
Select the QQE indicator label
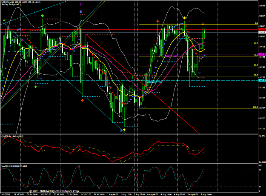(12, 136)
